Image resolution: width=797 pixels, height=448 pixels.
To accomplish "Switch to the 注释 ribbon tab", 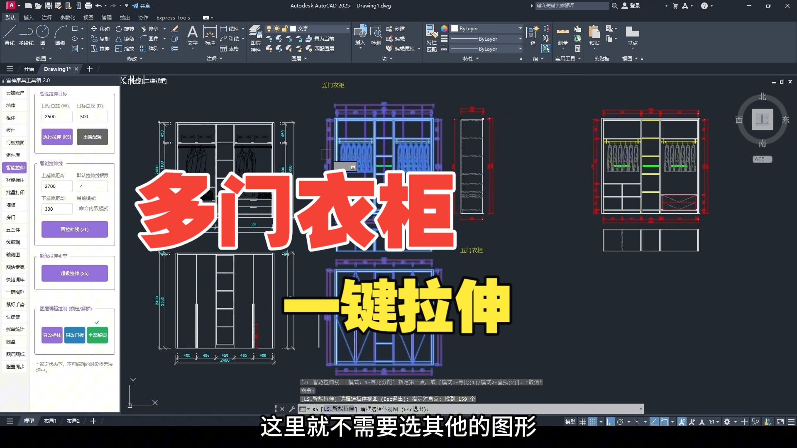I will (47, 17).
